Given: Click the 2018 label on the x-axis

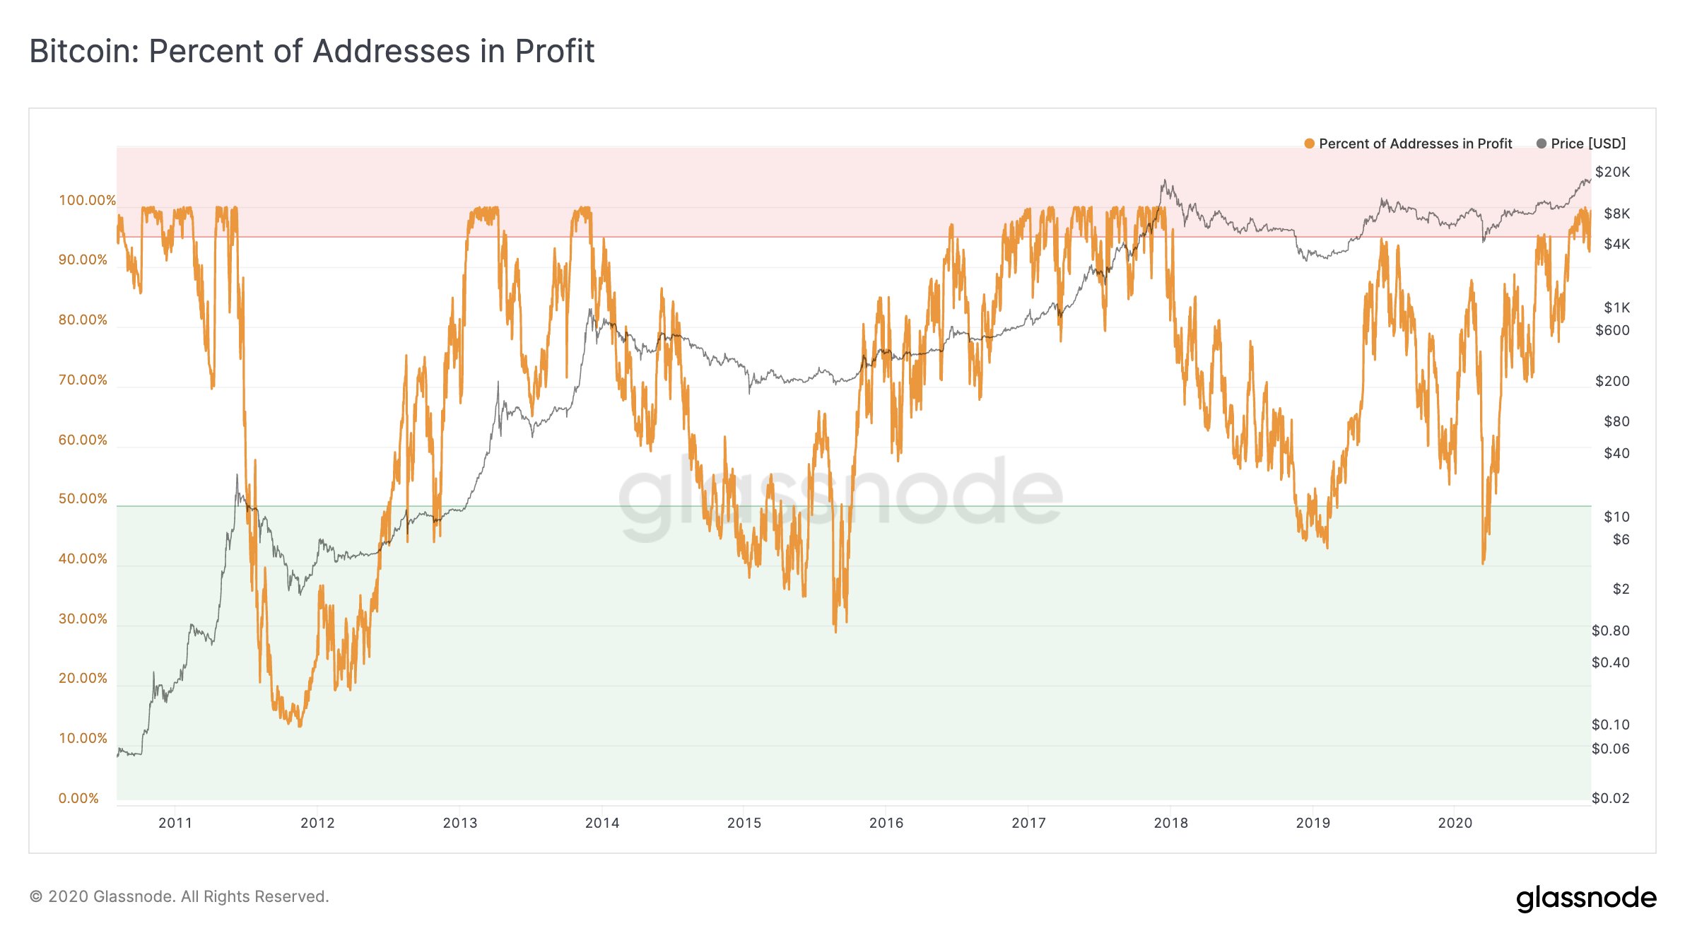Looking at the screenshot, I should point(1170,823).
